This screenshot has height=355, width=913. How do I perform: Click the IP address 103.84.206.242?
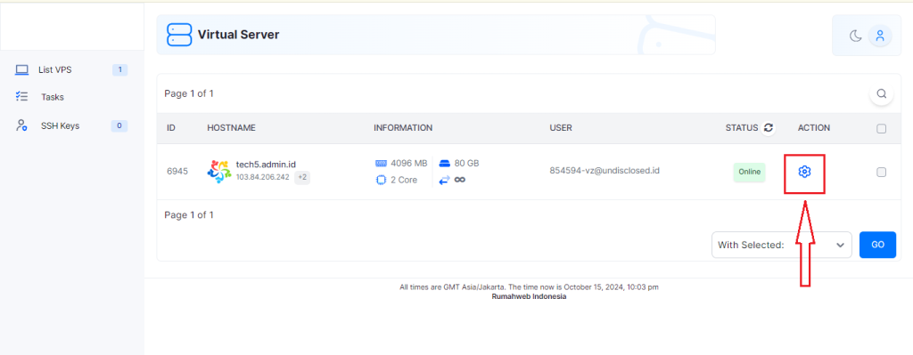click(263, 177)
